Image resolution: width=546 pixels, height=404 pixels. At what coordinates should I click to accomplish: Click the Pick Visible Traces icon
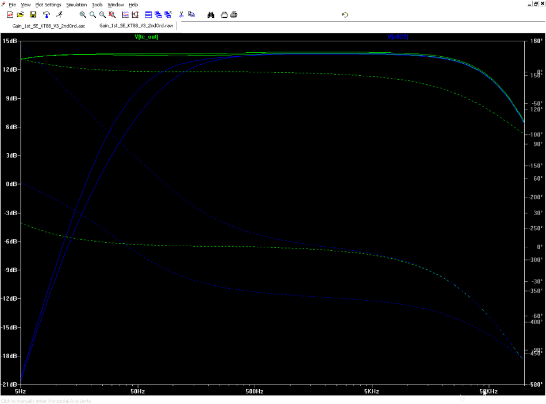coord(135,14)
